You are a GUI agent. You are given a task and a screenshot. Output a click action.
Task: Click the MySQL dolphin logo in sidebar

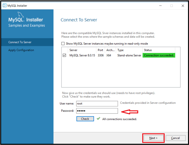[21, 15]
